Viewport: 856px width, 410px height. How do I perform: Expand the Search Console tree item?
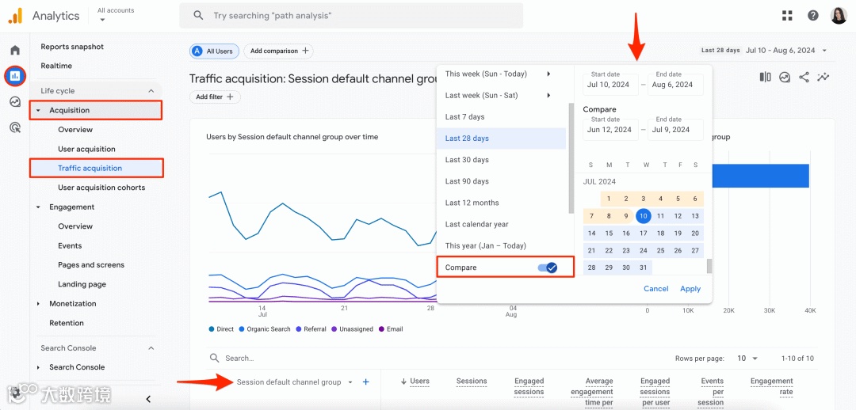click(x=38, y=367)
